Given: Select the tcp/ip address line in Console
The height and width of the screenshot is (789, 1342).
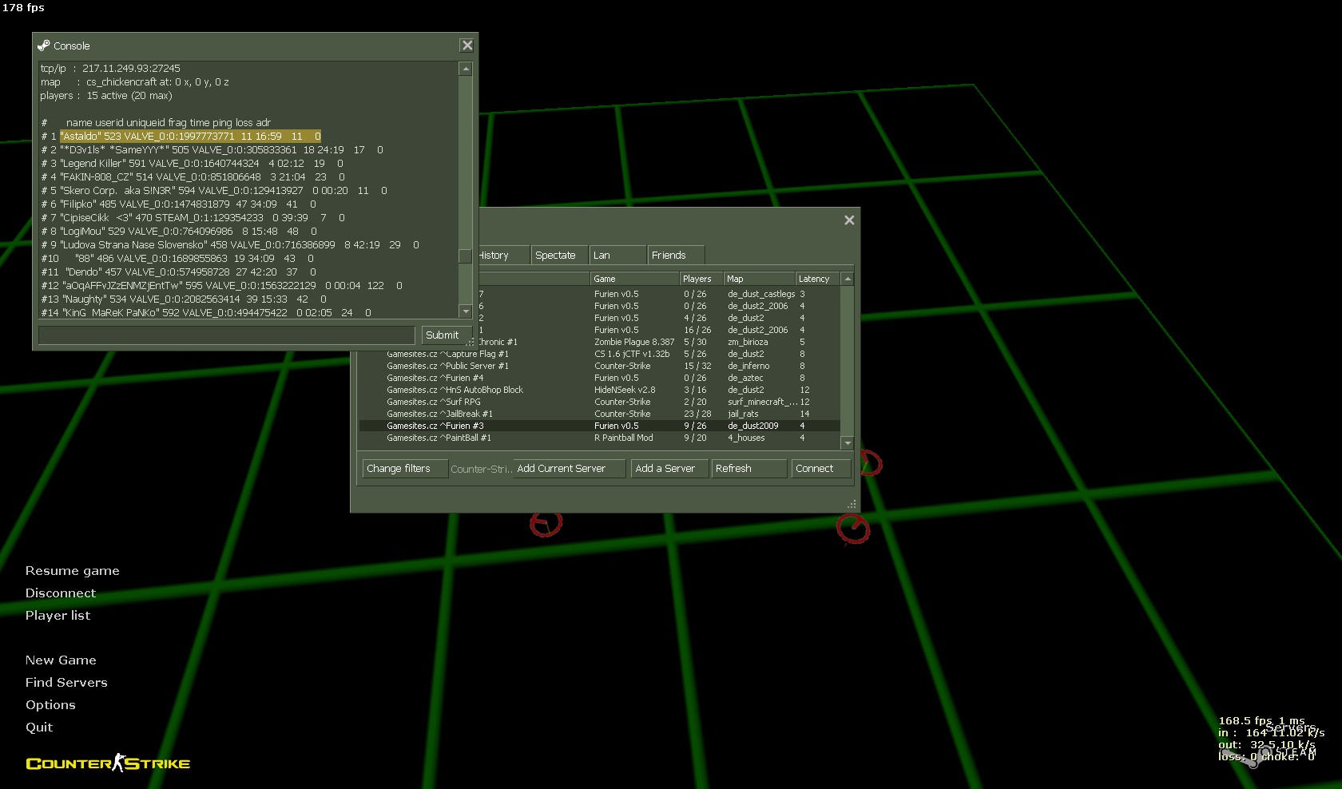Looking at the screenshot, I should click(110, 69).
